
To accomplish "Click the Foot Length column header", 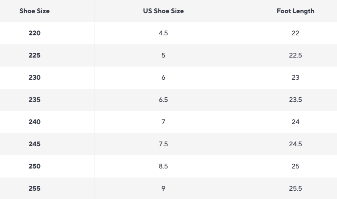I will (295, 11).
